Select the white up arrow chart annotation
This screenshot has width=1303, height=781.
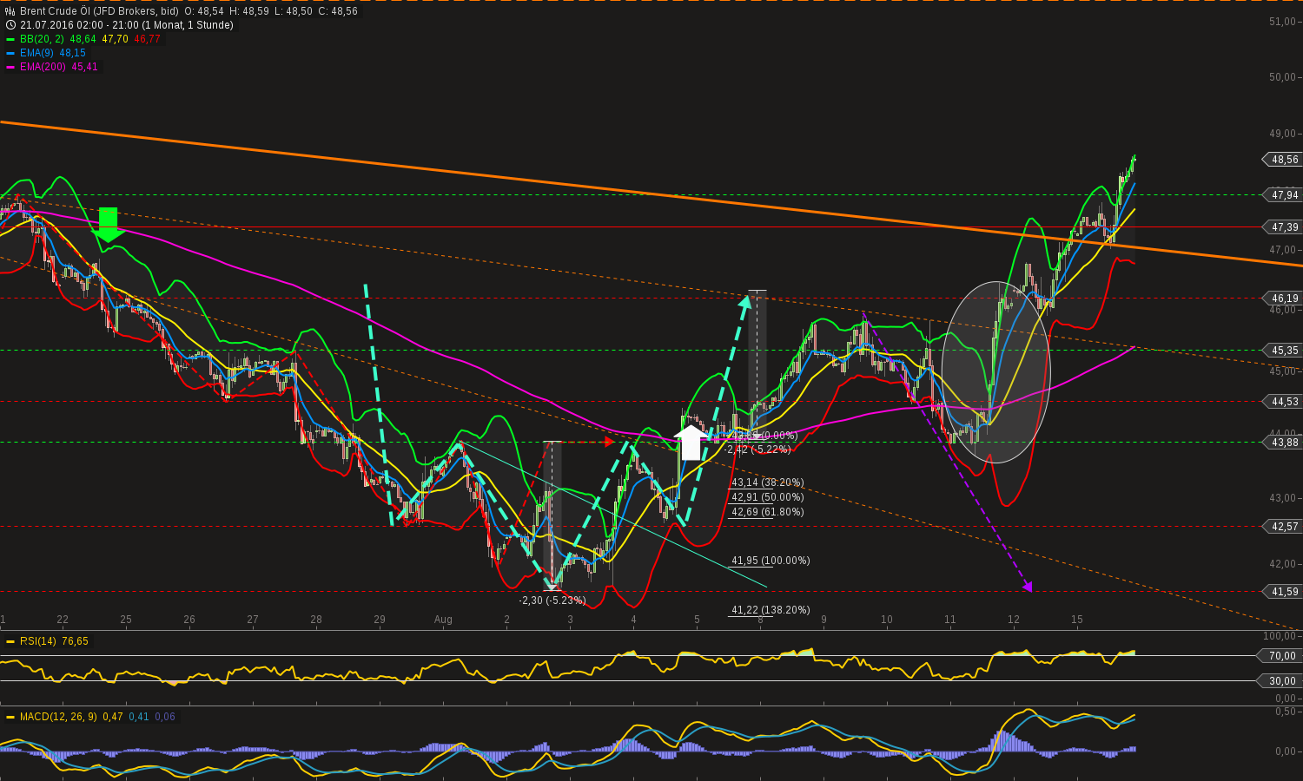click(x=691, y=442)
